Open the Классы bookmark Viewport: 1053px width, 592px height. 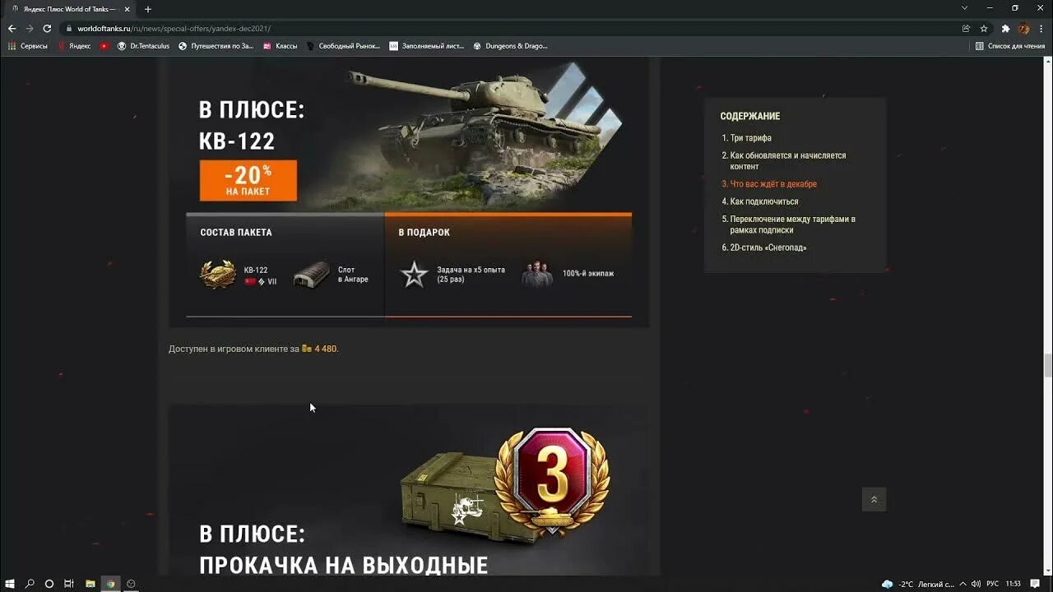(x=280, y=46)
